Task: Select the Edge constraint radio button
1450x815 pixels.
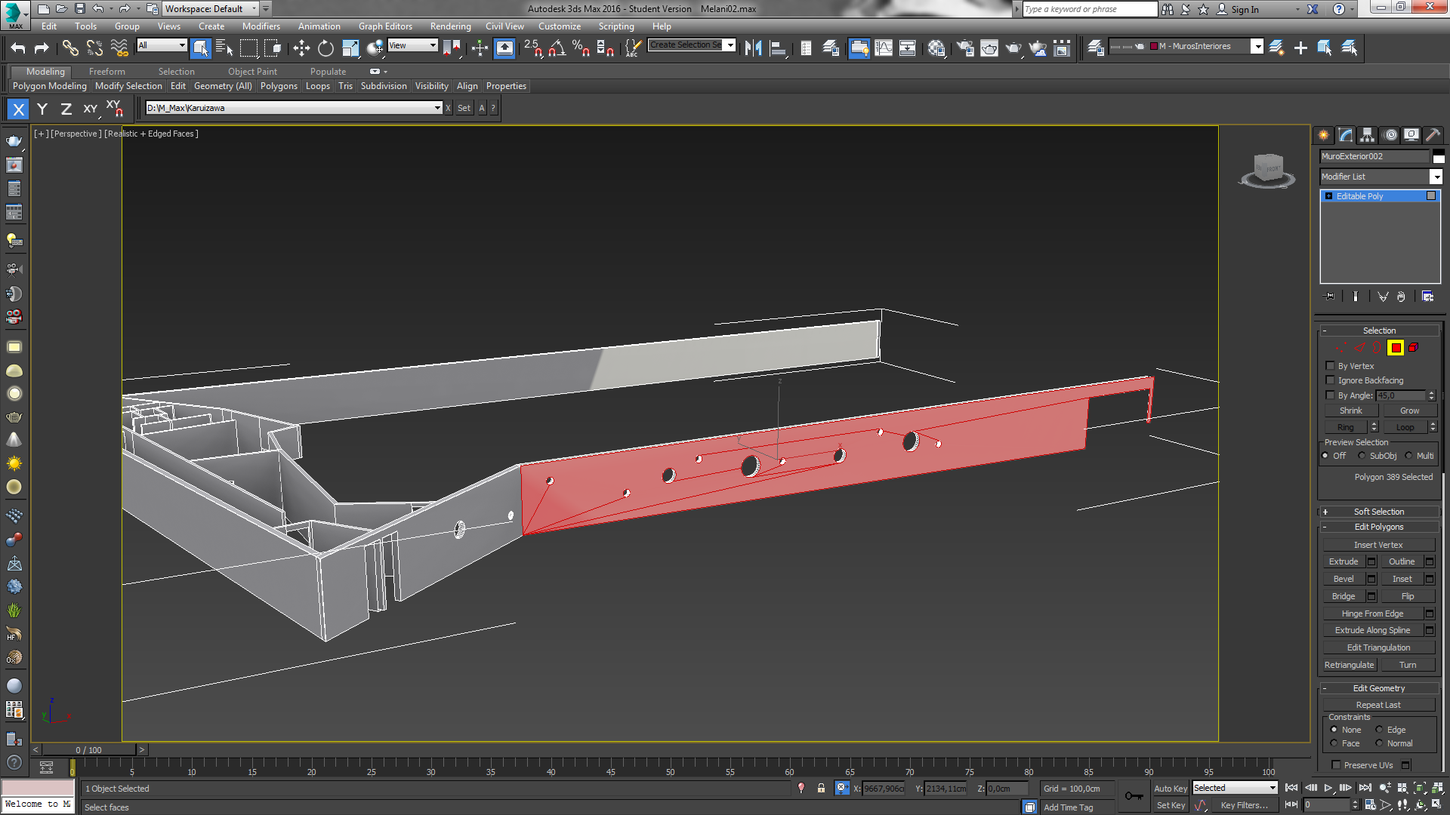Action: pos(1379,730)
